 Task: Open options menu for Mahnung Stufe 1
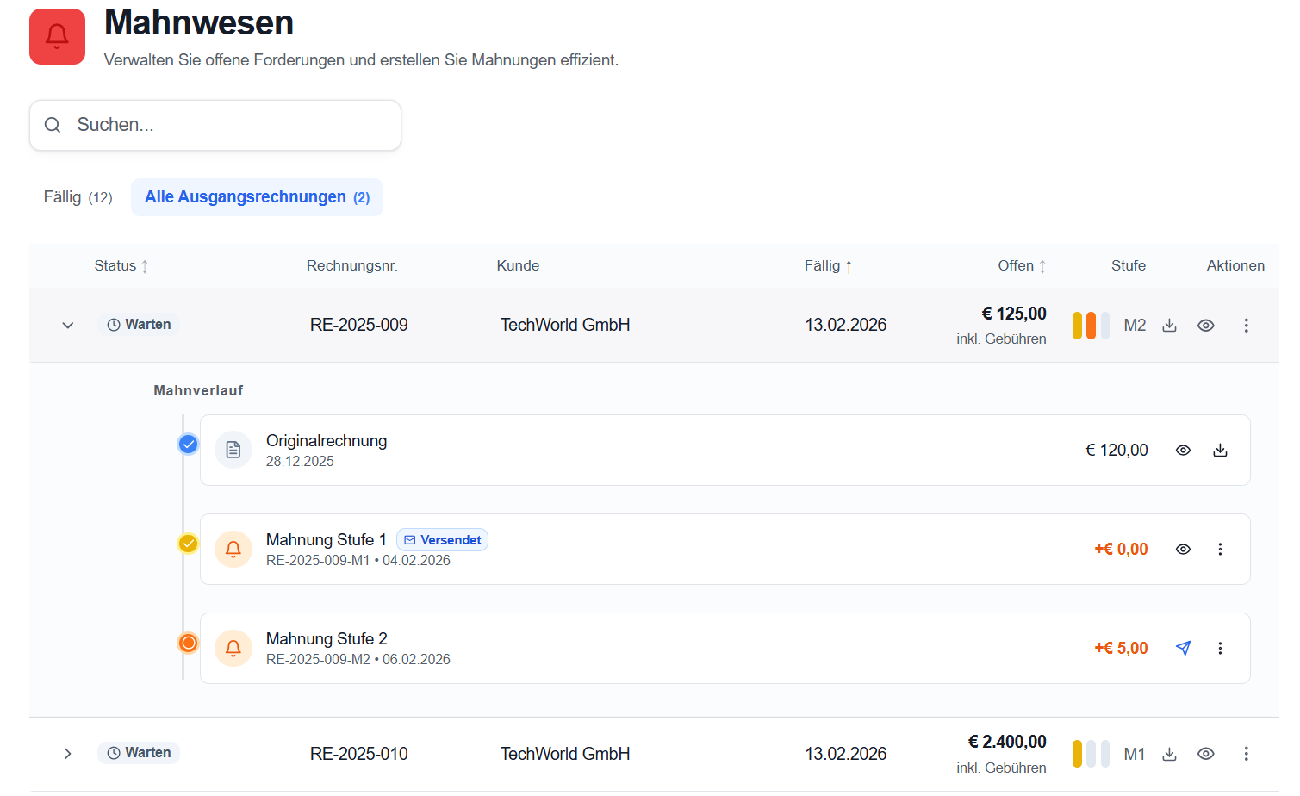(x=1220, y=550)
